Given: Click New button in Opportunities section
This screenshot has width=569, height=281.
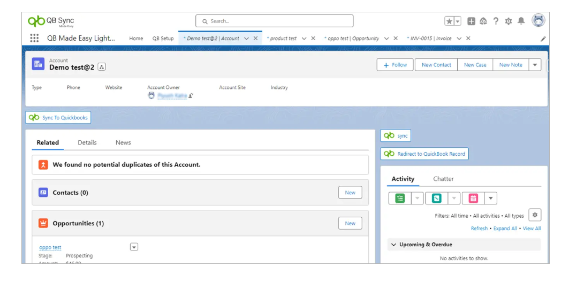Looking at the screenshot, I should point(350,223).
